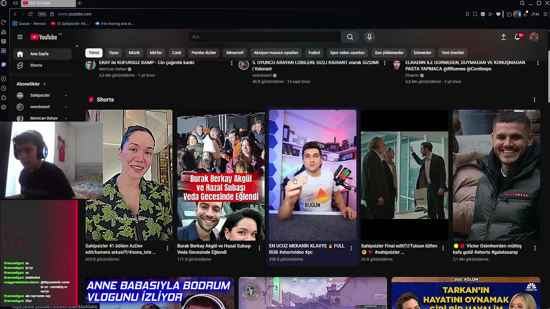Open the AI assistant toolbar button
Screen dimensions: 550x309
pos(535,14)
